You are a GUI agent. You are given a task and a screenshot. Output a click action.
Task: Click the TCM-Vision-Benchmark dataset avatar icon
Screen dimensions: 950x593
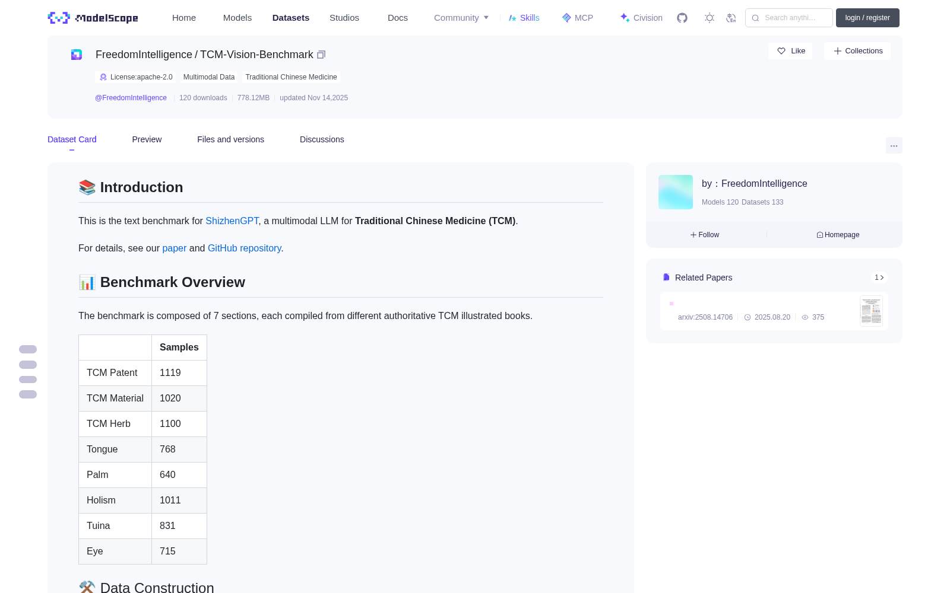(77, 55)
